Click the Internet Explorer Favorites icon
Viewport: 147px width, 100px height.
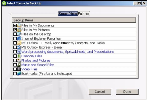19,38
